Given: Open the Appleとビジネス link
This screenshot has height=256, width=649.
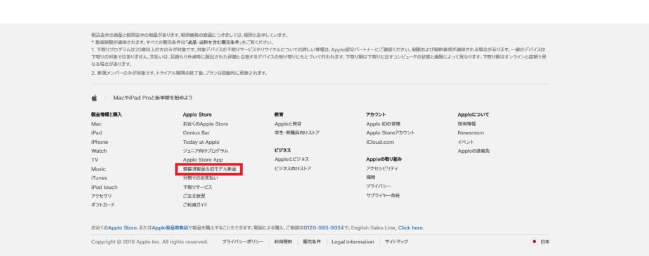Looking at the screenshot, I should click(292, 159).
